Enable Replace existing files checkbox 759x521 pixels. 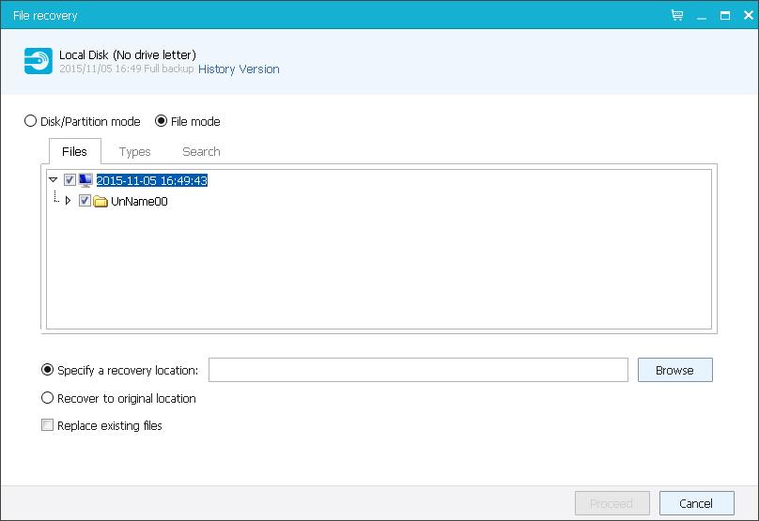coord(47,424)
